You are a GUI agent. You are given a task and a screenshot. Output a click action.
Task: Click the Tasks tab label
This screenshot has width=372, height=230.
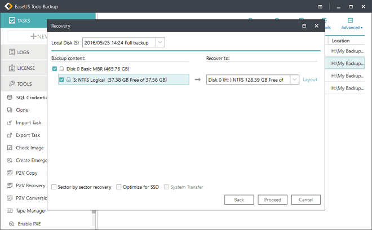(24, 21)
